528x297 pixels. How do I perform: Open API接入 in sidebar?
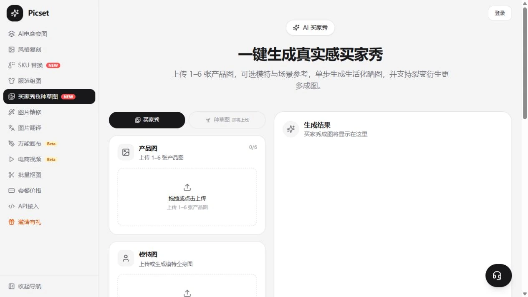coord(49,206)
